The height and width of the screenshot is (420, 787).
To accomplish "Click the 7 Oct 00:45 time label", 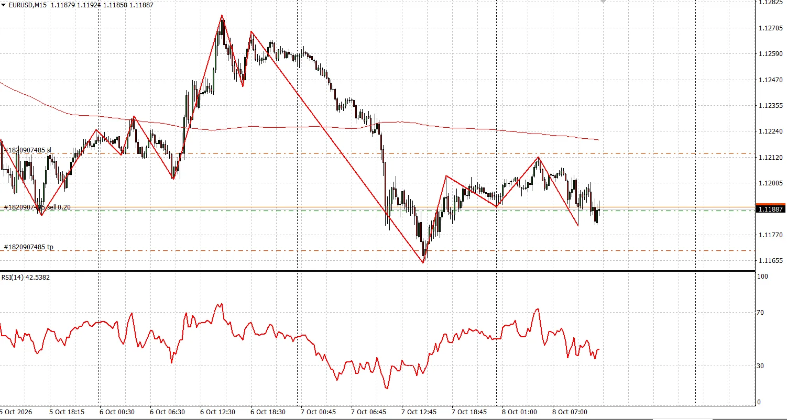I will [318, 412].
